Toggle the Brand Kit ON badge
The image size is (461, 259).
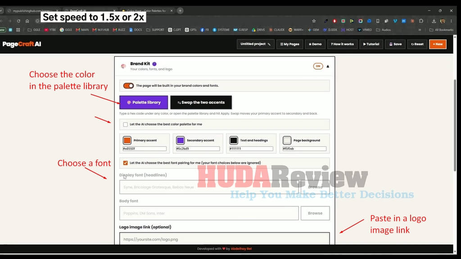[318, 66]
